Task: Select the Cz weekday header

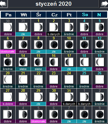Action: (x=54, y=15)
